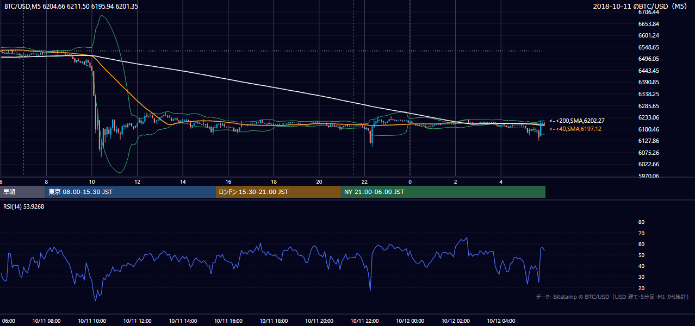Select the 早朝 session bar
Image resolution: width=695 pixels, height=326 pixels.
click(x=23, y=192)
